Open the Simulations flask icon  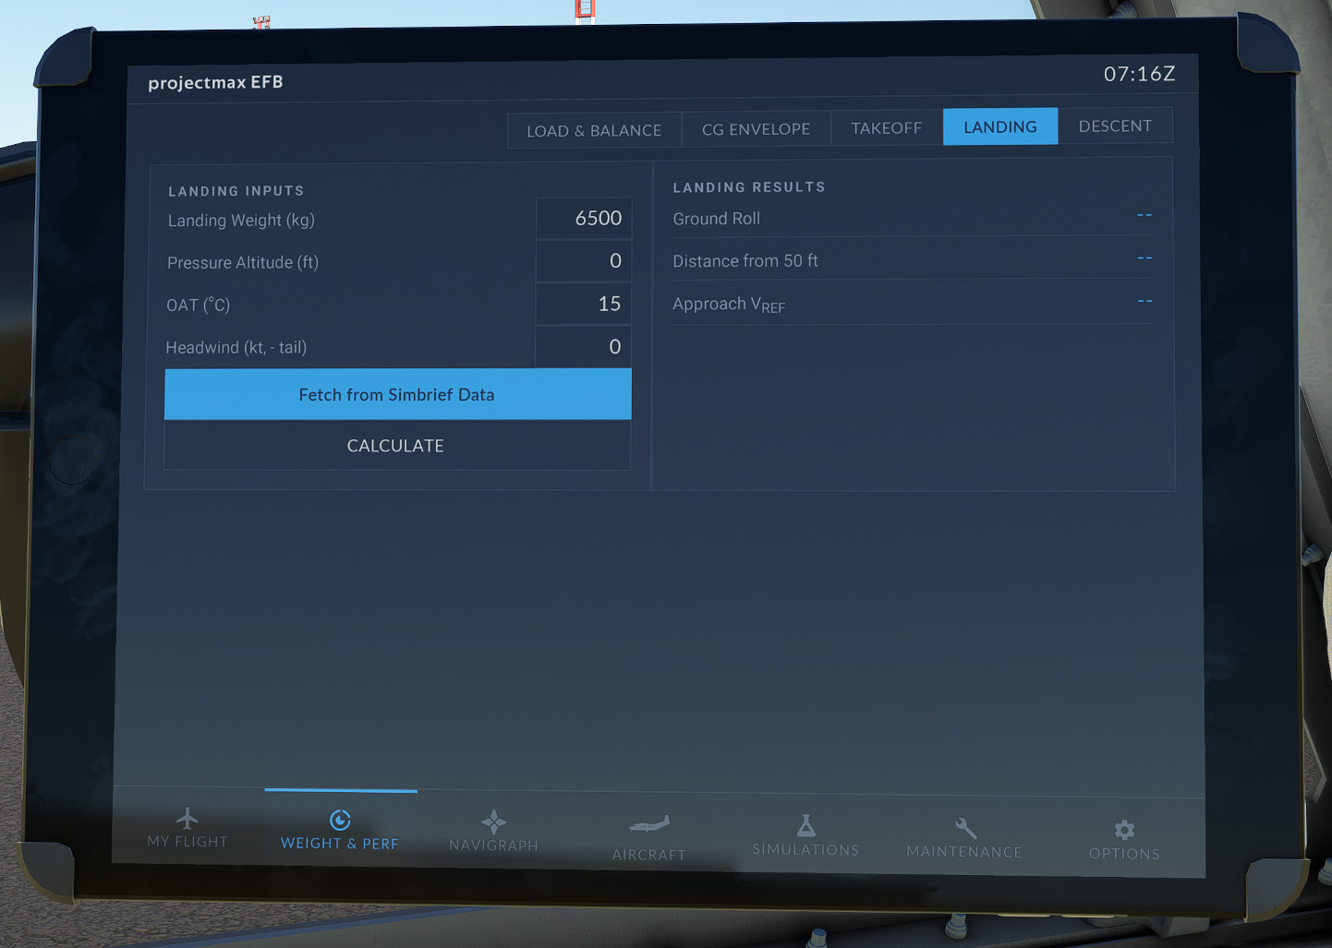[805, 825]
